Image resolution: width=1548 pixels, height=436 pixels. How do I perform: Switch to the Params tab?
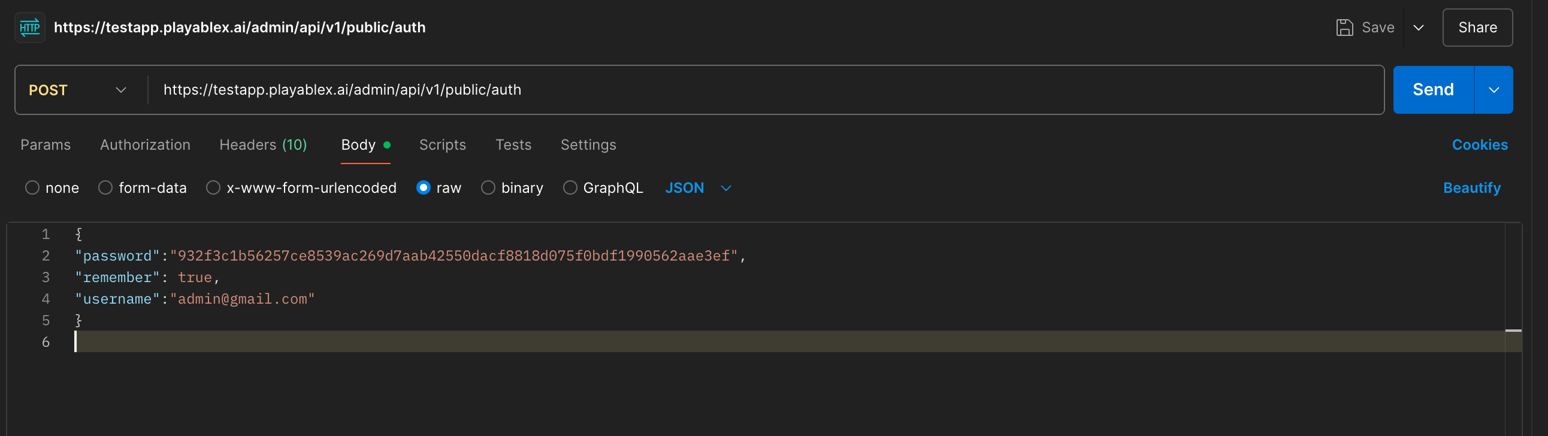pos(46,145)
